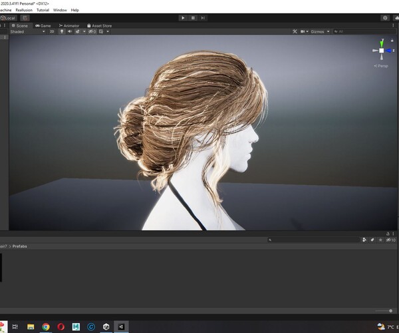Open the Unity Collab/services gear icon
This screenshot has width=399, height=333.
(x=385, y=18)
